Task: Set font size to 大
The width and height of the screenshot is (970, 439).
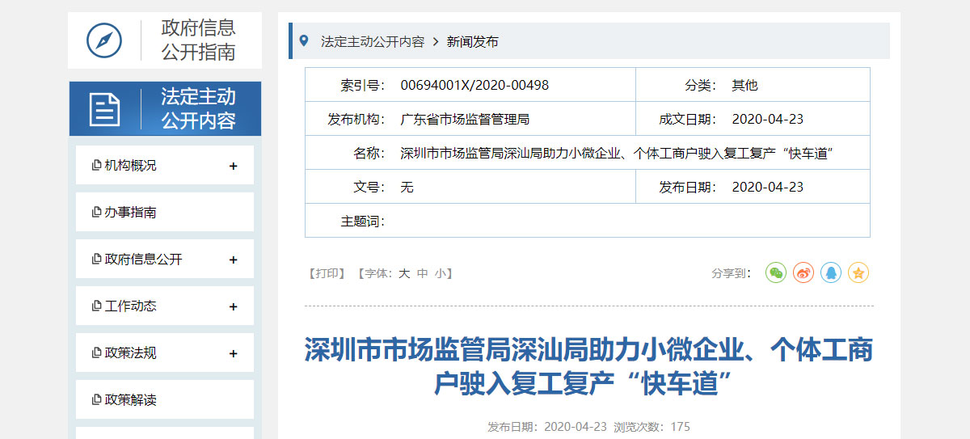Action: [404, 273]
